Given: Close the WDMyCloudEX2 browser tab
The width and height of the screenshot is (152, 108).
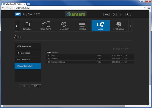Looking at the screenshot, I should tap(24, 4).
